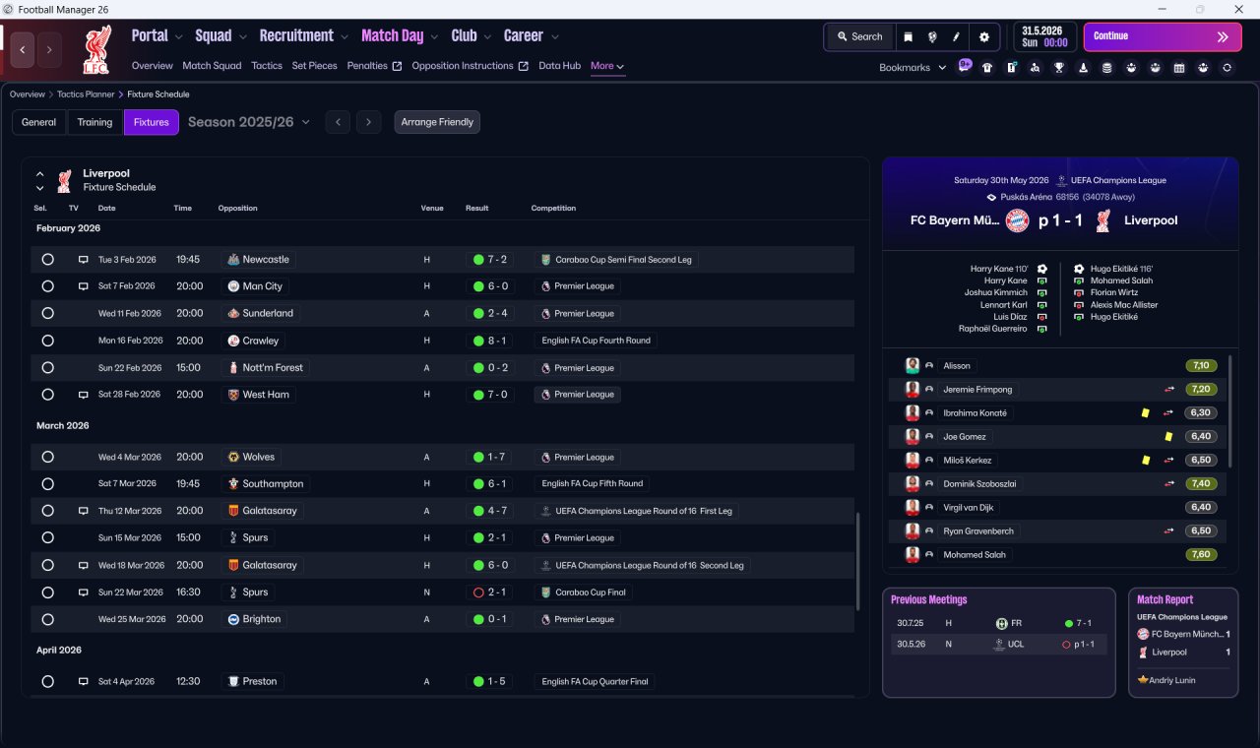
Task: Select the Preston fixture radio button
Action: [47, 681]
